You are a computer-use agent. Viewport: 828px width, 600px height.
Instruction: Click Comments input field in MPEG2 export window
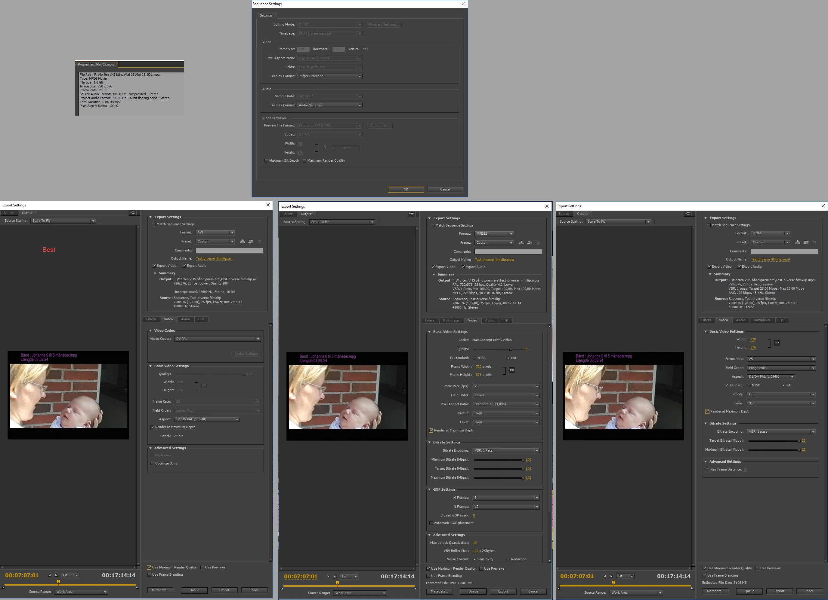click(508, 252)
